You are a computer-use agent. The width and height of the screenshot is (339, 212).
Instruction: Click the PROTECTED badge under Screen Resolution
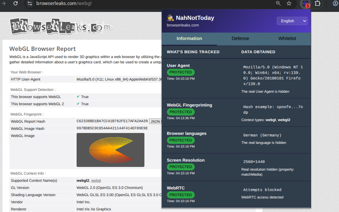181,167
